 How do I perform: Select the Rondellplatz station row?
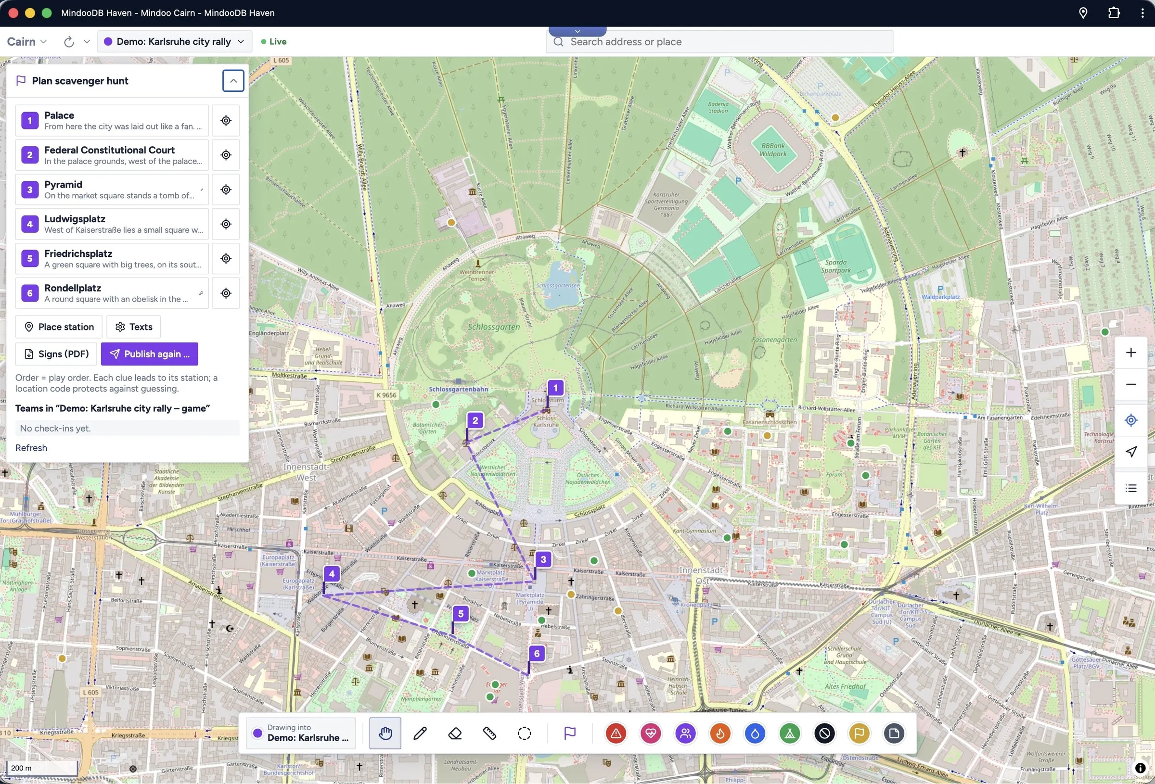pos(112,293)
